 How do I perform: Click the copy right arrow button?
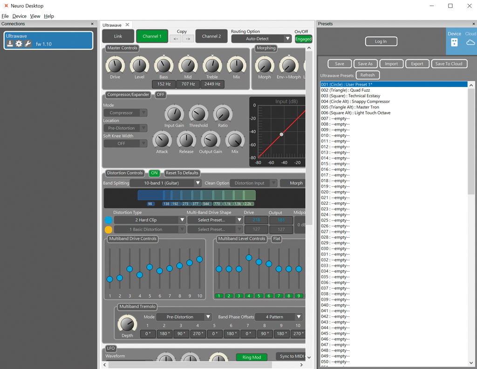(188, 39)
